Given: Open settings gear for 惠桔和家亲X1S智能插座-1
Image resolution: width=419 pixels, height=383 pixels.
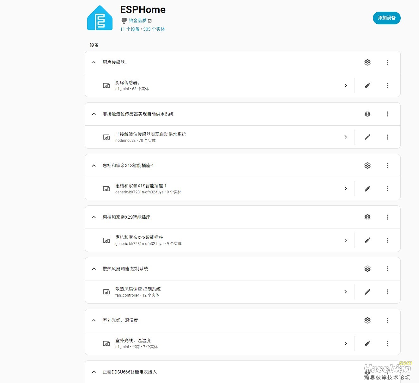Looking at the screenshot, I should point(367,166).
